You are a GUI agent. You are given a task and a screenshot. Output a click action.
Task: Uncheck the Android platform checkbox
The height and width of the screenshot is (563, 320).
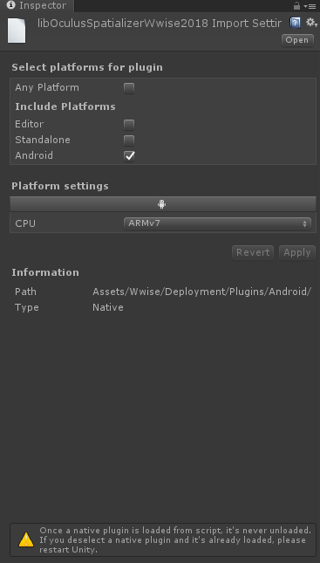click(129, 156)
